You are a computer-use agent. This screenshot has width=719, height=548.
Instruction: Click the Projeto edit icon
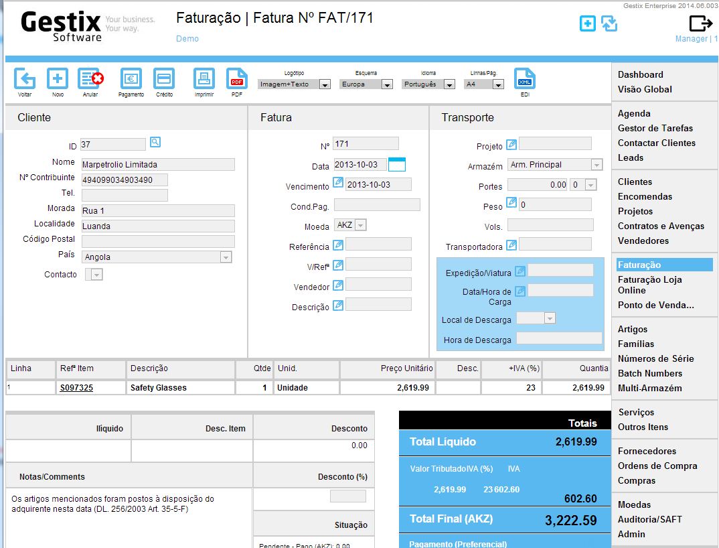tap(511, 145)
